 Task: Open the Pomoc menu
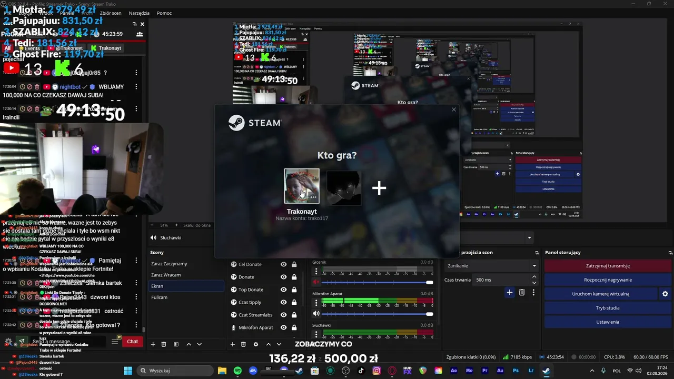tap(164, 13)
